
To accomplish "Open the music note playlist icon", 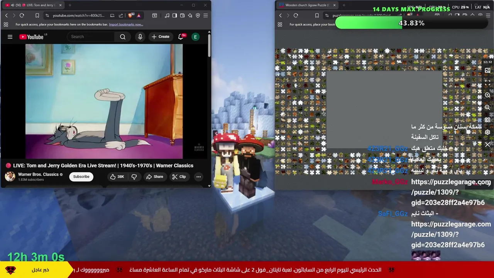I will tap(167, 15).
